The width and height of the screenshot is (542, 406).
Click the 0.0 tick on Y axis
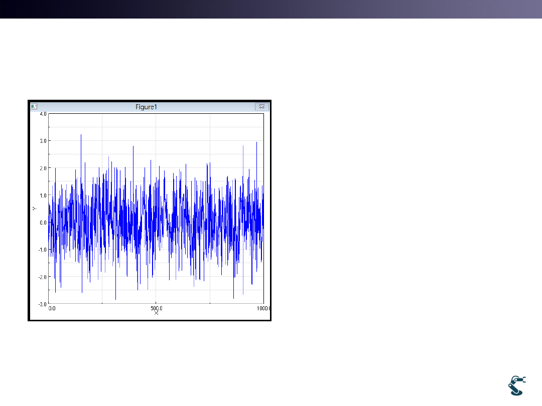[x=43, y=223]
